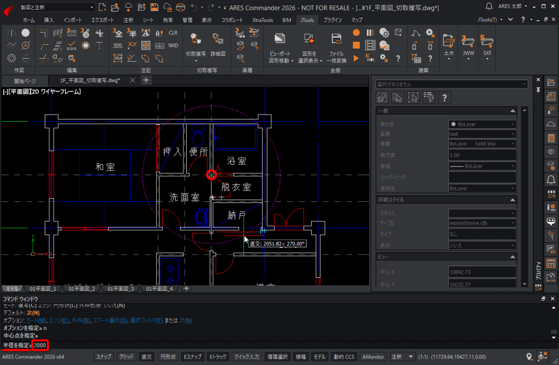Collapse the 印刷スタイル section
The image size is (559, 365).
[513, 200]
